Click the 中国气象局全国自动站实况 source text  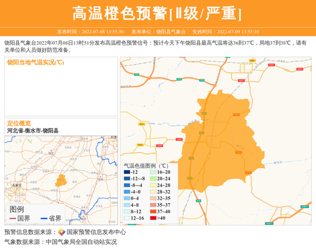81,242
